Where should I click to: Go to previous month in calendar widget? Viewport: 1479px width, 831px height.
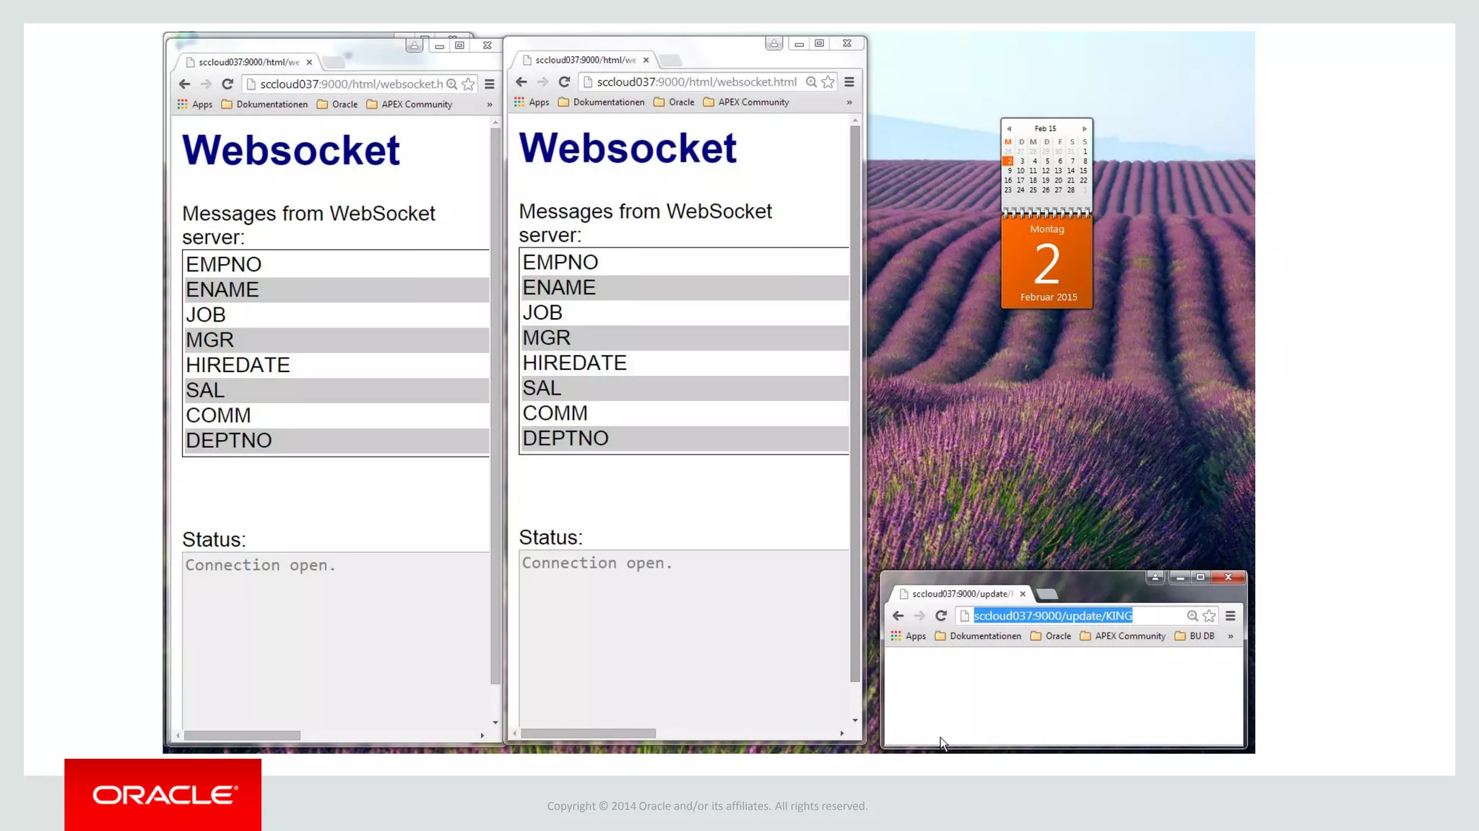(1009, 128)
